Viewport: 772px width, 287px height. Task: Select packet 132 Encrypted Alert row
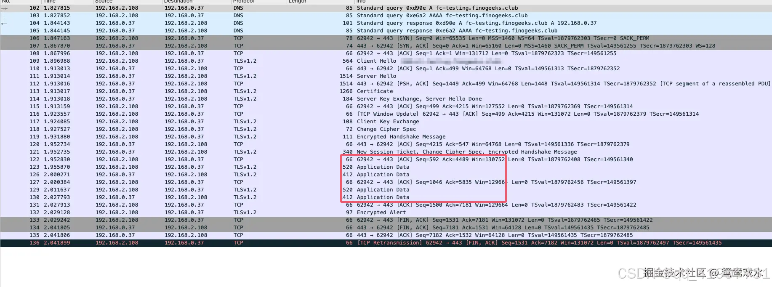pyautogui.click(x=386, y=213)
